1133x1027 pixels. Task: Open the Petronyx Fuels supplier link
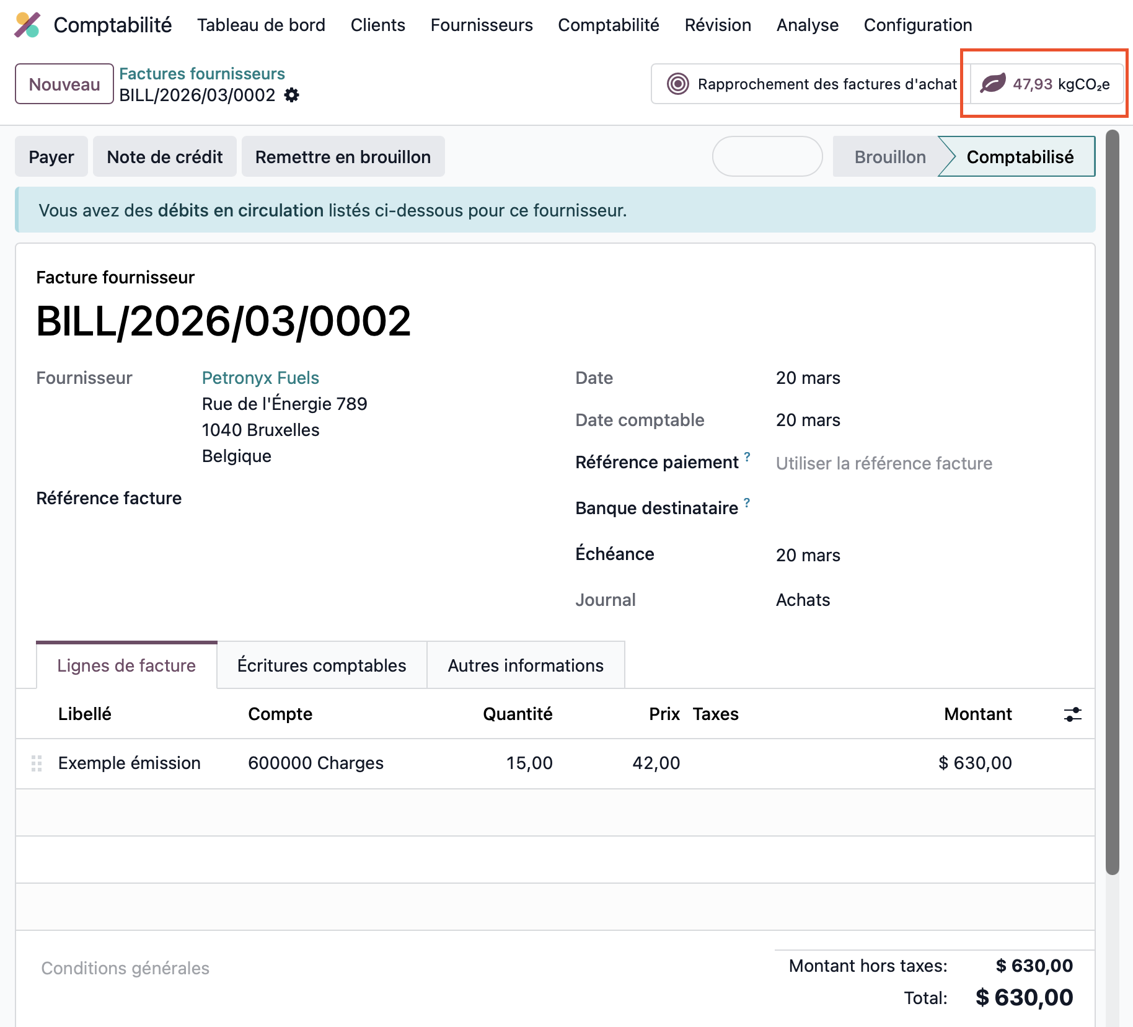[260, 378]
